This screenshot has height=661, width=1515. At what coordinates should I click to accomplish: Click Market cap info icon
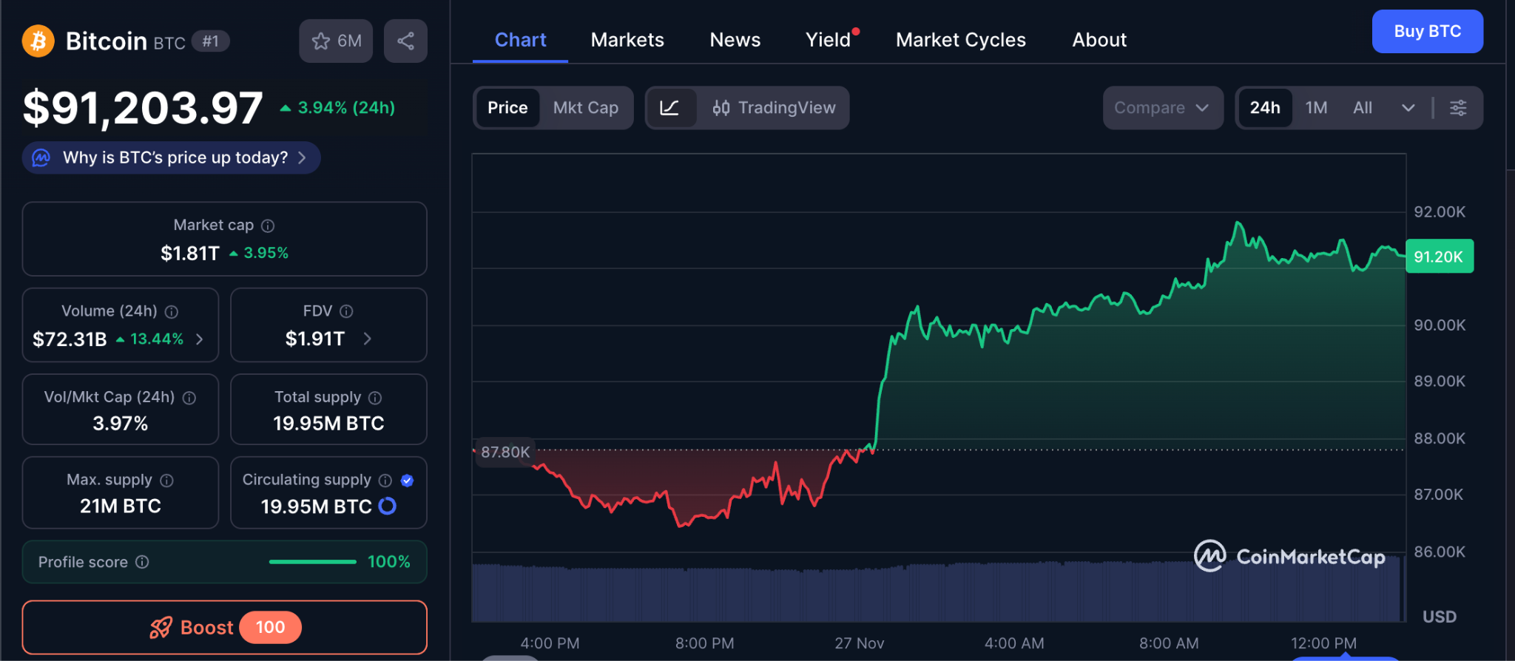point(268,226)
